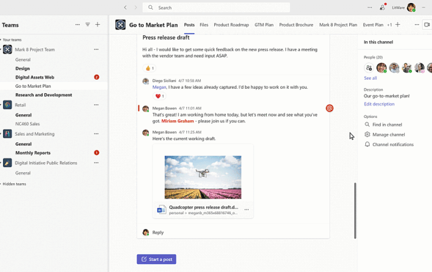This screenshot has height=272, width=432.
Task: Click the Go to Market Plan channel logo
Action: pyautogui.click(x=120, y=25)
